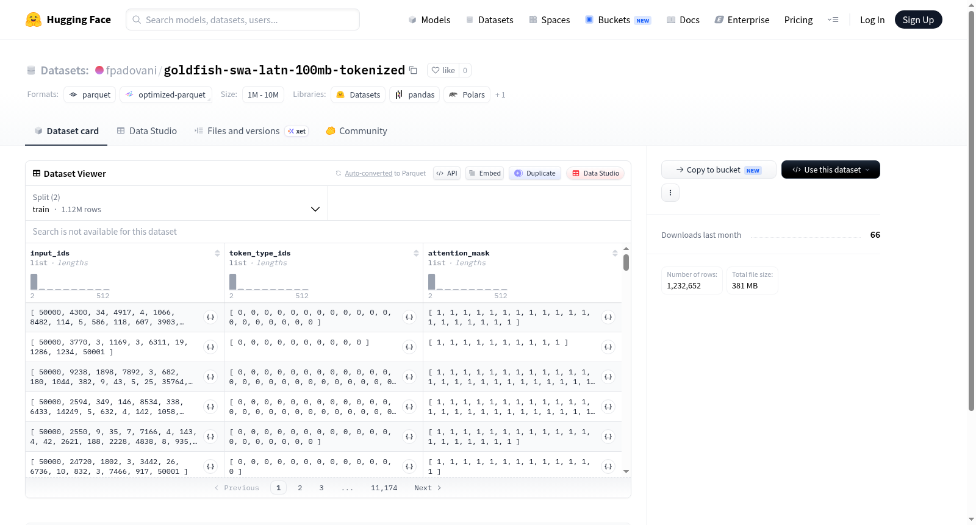Go to page 3 of results
976x525 pixels.
pyautogui.click(x=321, y=488)
